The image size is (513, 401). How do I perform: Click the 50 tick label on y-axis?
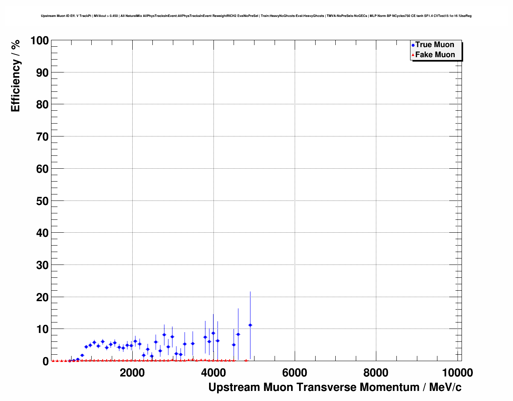click(x=42, y=201)
